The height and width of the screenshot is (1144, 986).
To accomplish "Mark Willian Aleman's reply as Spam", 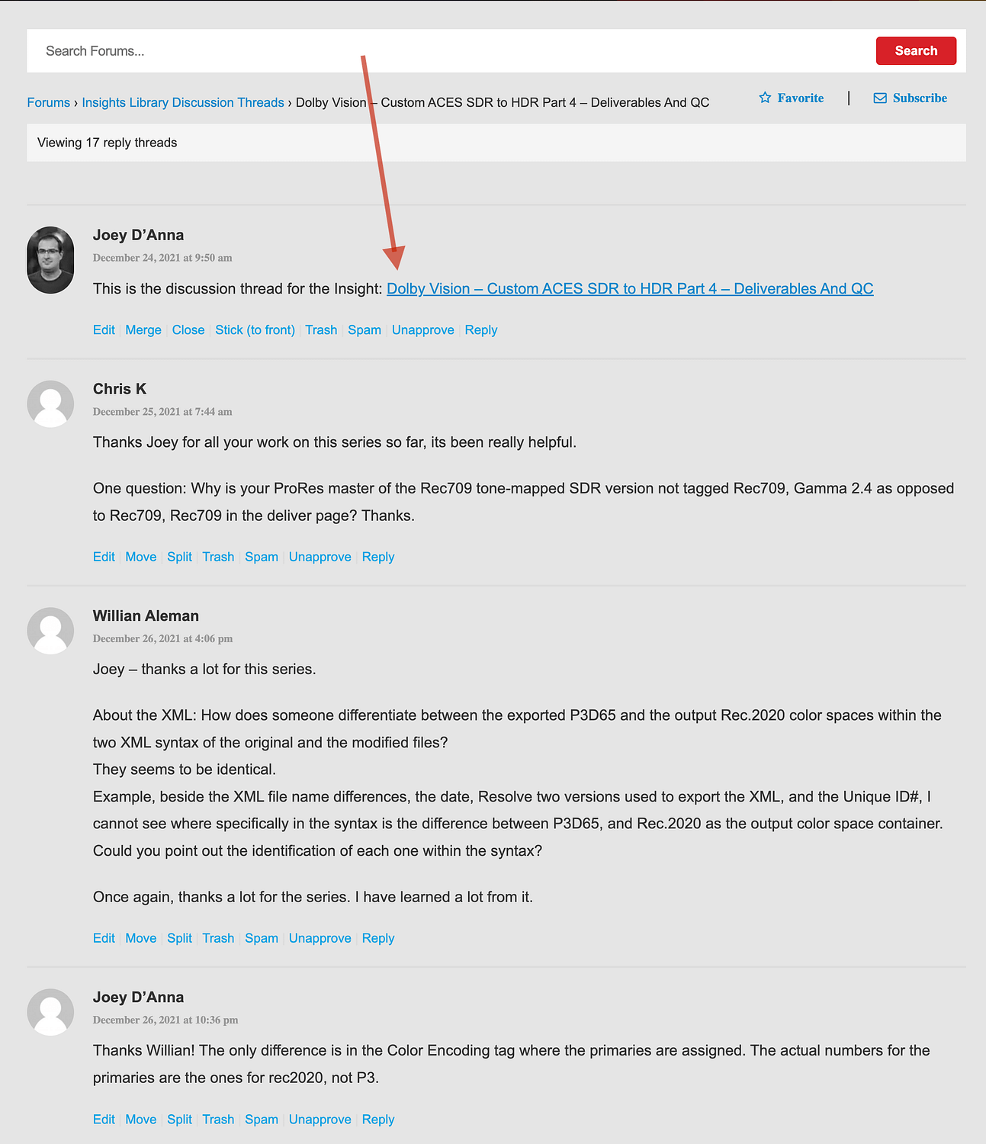I will click(x=262, y=938).
